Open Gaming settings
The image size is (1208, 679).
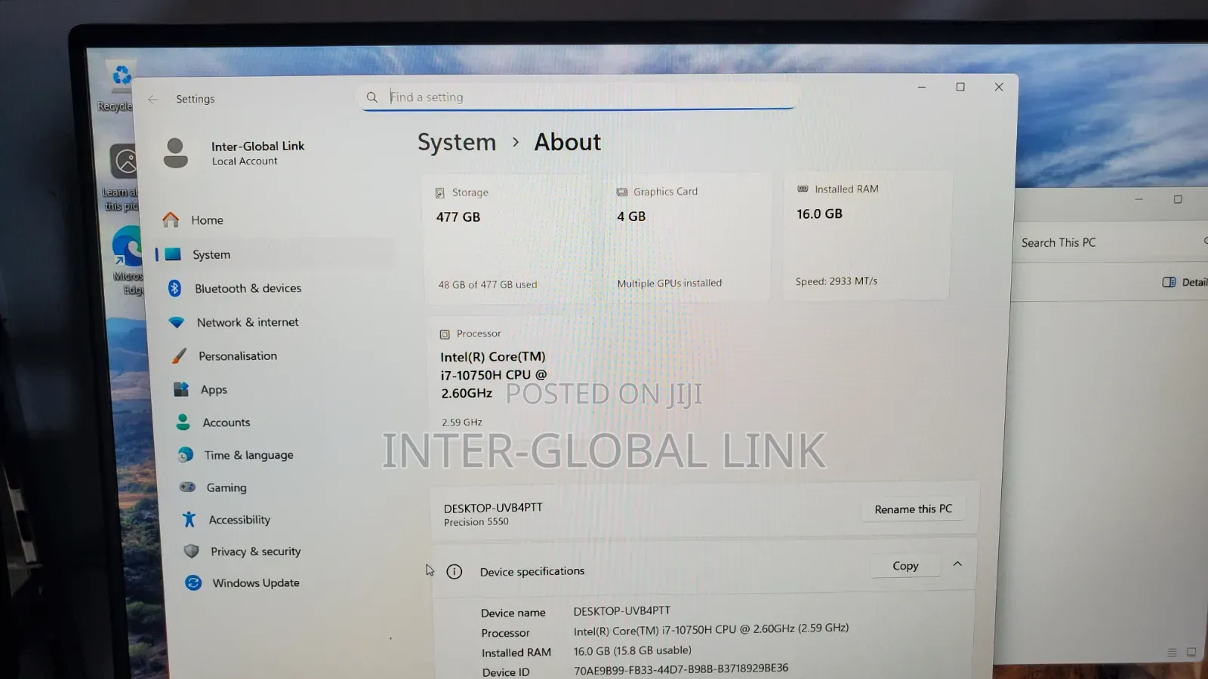pos(226,488)
